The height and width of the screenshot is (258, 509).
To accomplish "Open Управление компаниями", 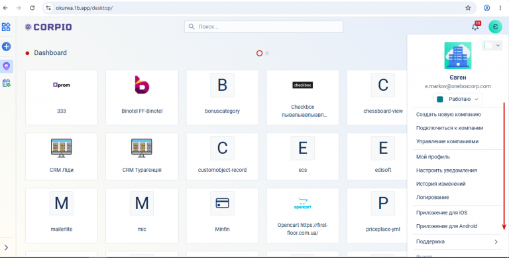I will 447,141.
